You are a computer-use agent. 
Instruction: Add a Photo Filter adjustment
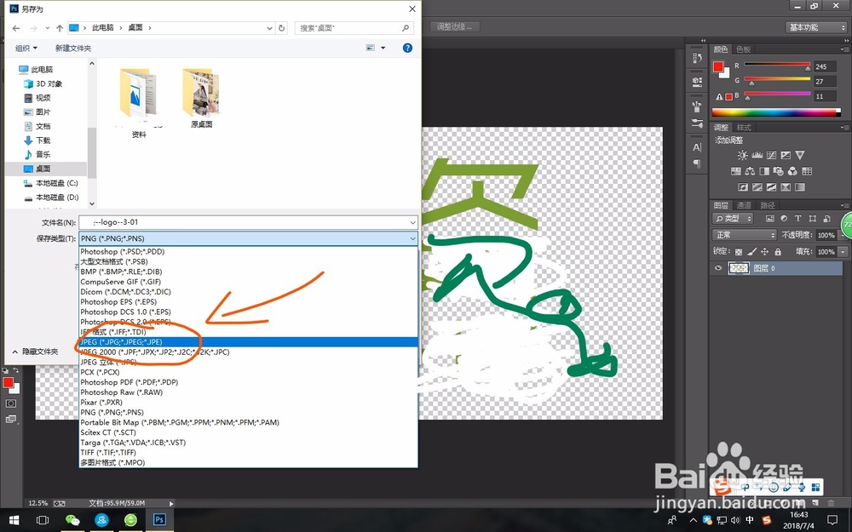[x=778, y=171]
